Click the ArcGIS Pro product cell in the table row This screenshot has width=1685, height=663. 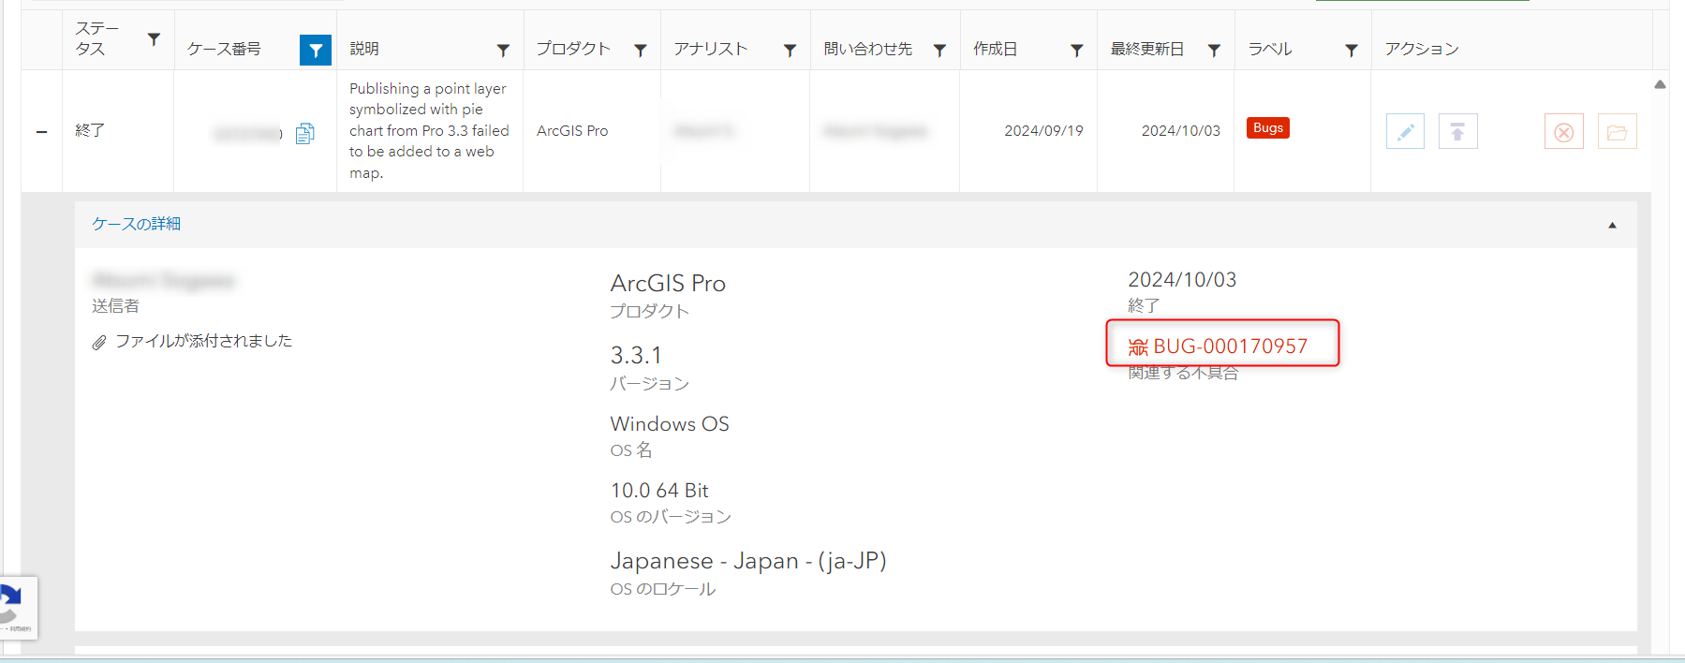(x=572, y=131)
